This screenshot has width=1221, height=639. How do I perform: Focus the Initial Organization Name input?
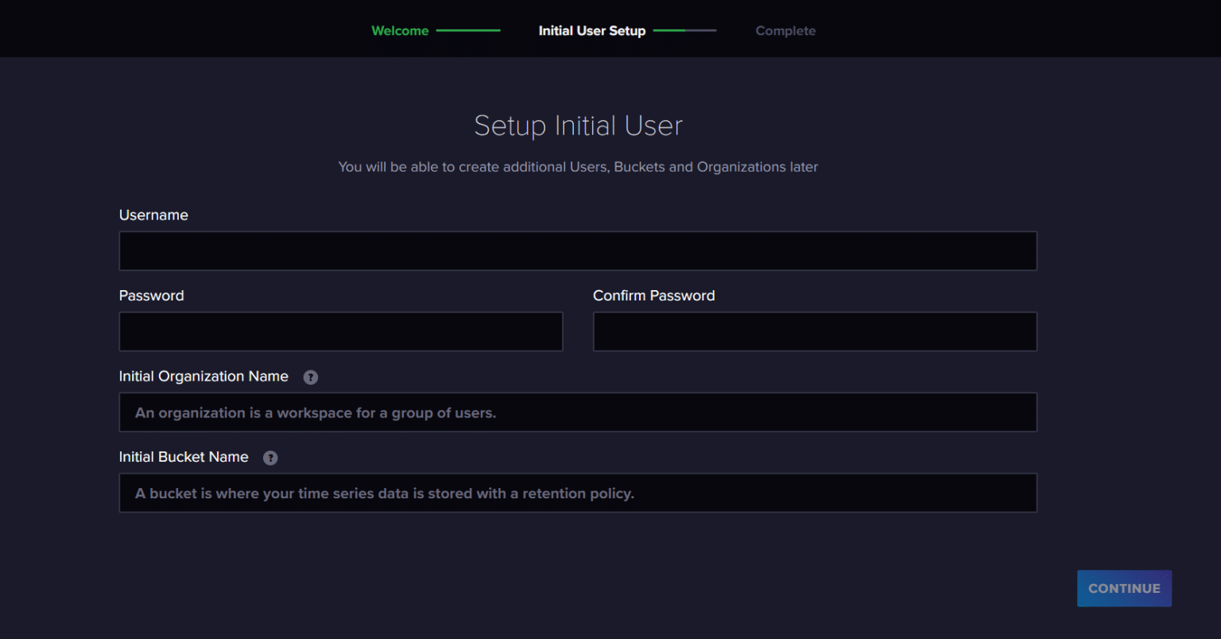click(x=578, y=412)
